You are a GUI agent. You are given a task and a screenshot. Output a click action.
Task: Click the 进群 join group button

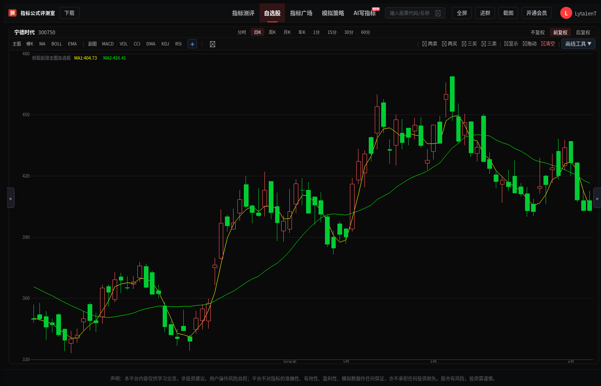485,13
